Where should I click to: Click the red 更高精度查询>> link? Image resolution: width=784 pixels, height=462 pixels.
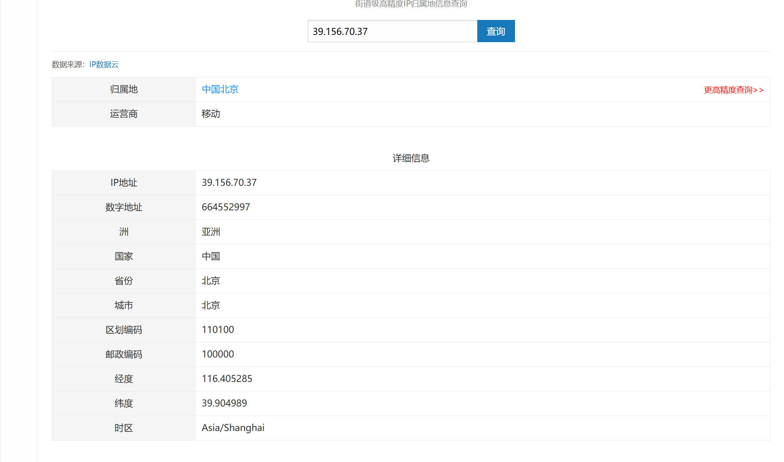click(x=733, y=90)
